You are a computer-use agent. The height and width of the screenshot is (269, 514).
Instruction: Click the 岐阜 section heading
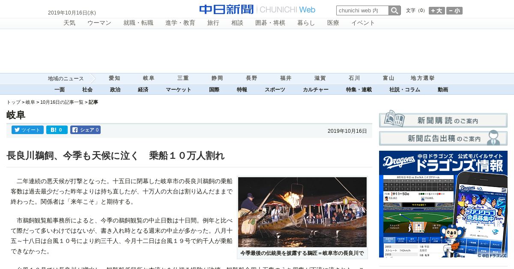16,115
